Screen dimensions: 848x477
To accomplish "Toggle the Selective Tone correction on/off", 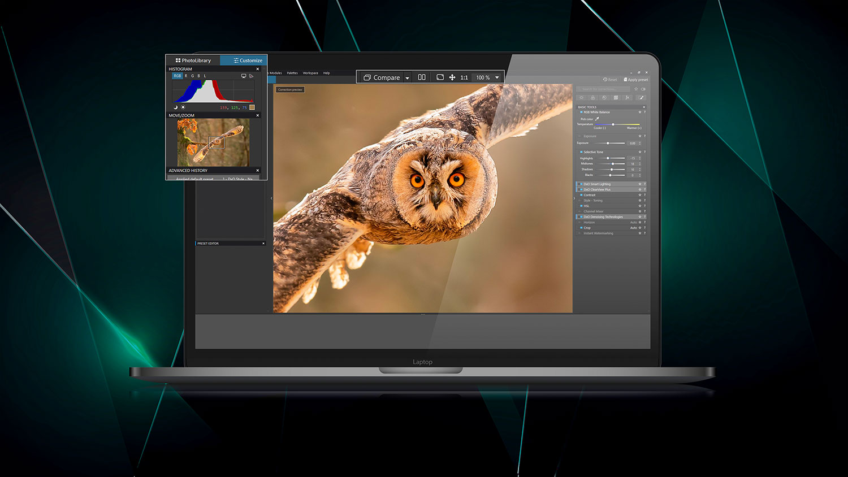I will coord(581,152).
